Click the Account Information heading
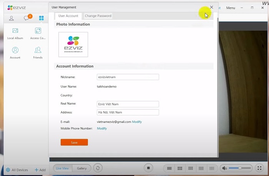Screen dimensions: 269x176 tap(75, 66)
